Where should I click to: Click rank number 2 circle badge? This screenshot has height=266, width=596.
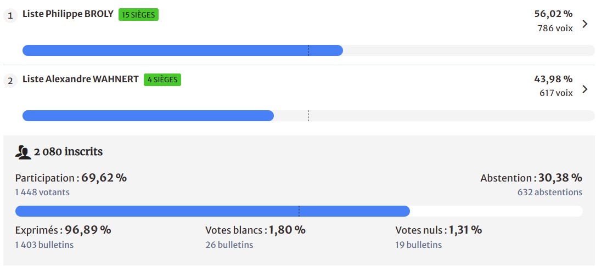[10, 81]
